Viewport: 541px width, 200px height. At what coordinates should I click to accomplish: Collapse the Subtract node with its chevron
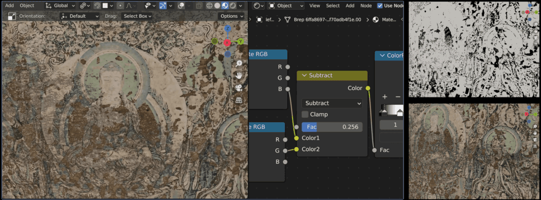tap(304, 75)
